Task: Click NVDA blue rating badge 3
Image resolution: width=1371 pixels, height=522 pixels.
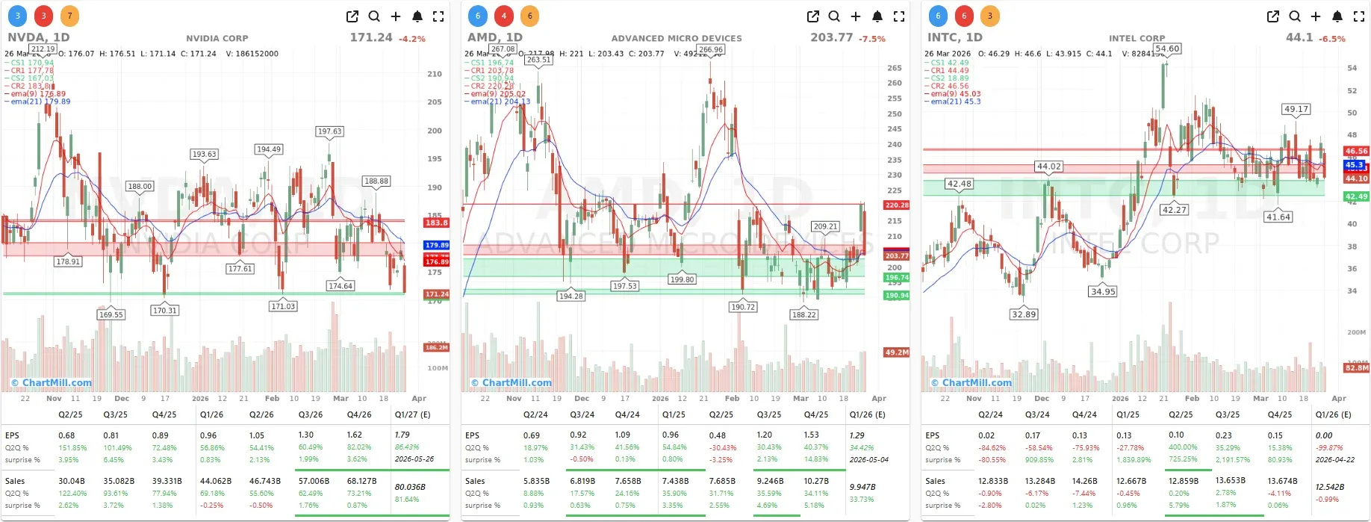Action: click(x=18, y=16)
